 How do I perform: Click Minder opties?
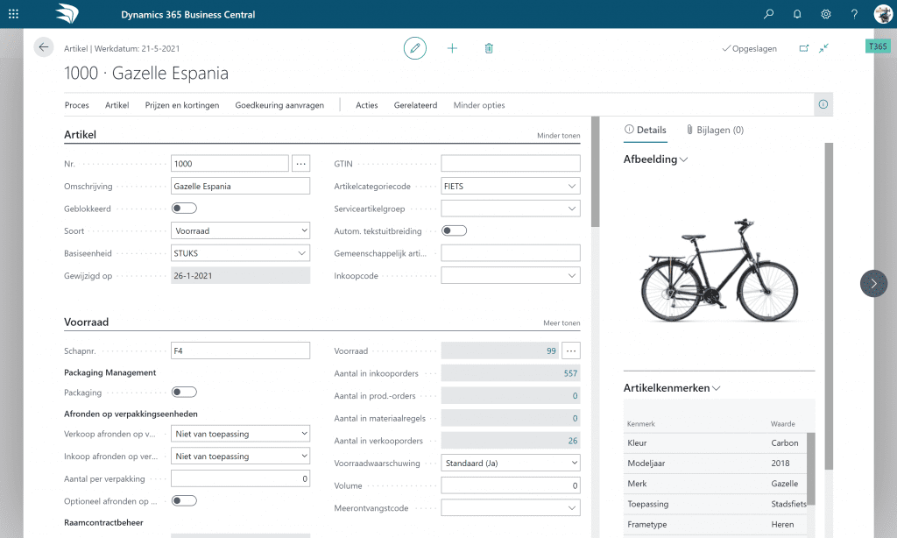point(479,105)
